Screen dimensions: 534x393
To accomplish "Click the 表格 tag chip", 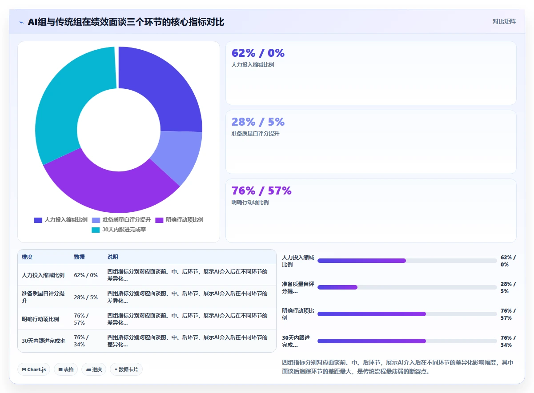I will tap(66, 369).
